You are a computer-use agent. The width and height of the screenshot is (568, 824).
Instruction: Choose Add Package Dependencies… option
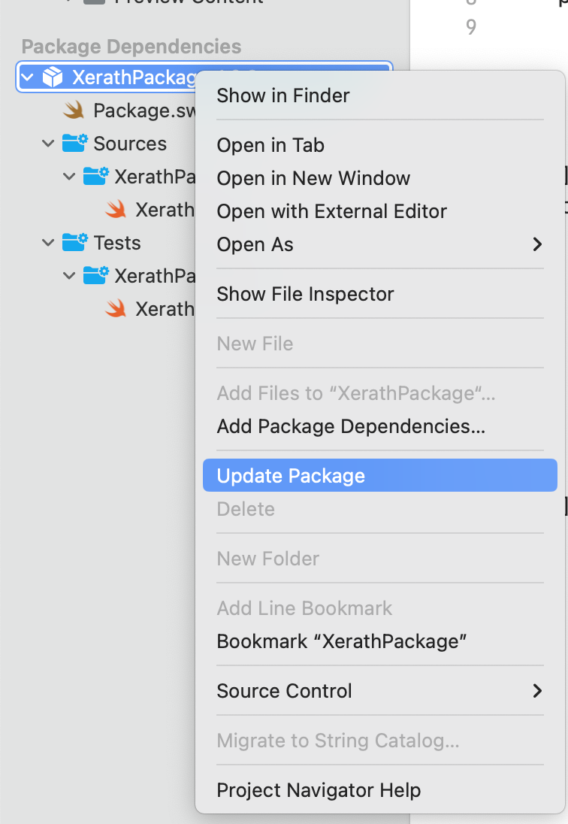click(351, 426)
